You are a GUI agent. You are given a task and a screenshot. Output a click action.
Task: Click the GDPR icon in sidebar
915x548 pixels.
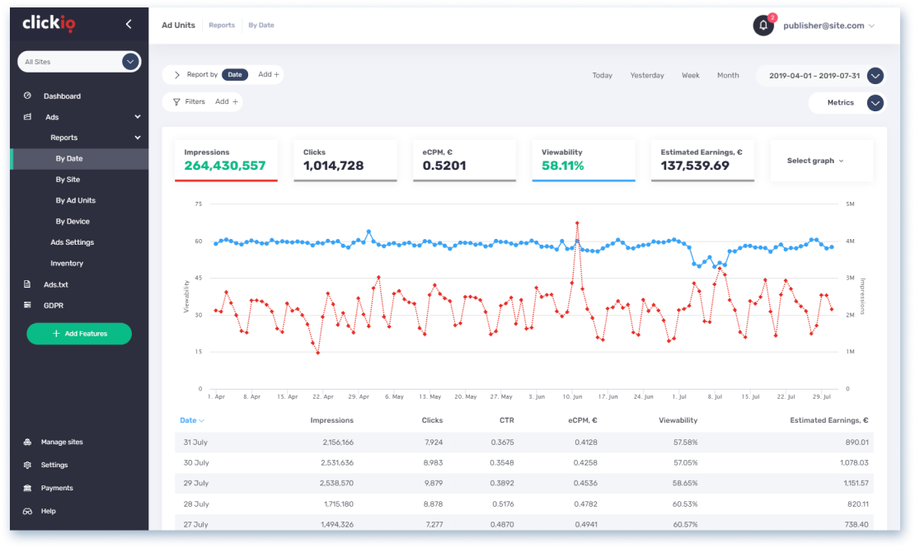point(28,305)
